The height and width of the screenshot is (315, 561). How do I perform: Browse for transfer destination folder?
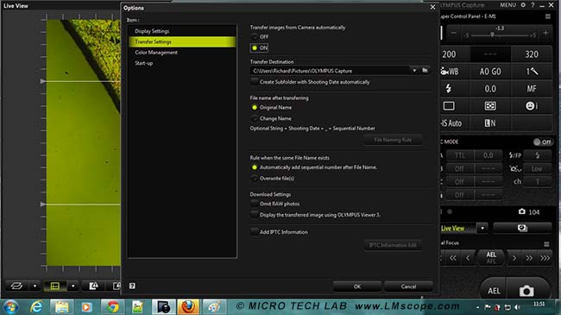425,71
